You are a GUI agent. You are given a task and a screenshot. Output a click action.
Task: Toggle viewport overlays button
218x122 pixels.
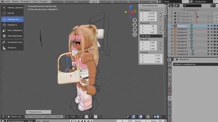point(141,117)
